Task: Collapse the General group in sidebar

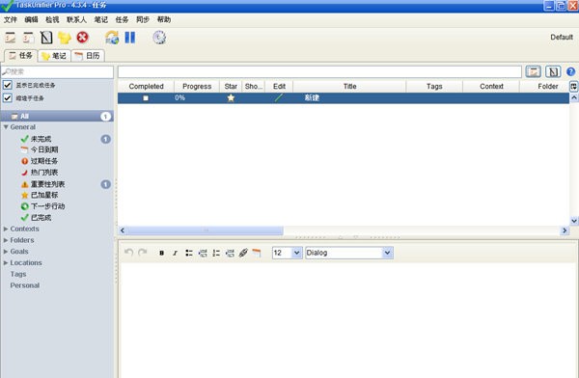Action: tap(6, 127)
